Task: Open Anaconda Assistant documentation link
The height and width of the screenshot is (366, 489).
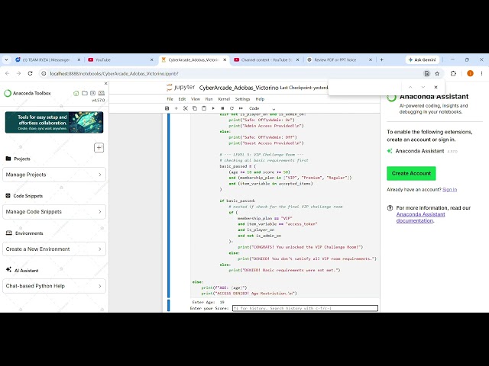Action: (x=420, y=217)
